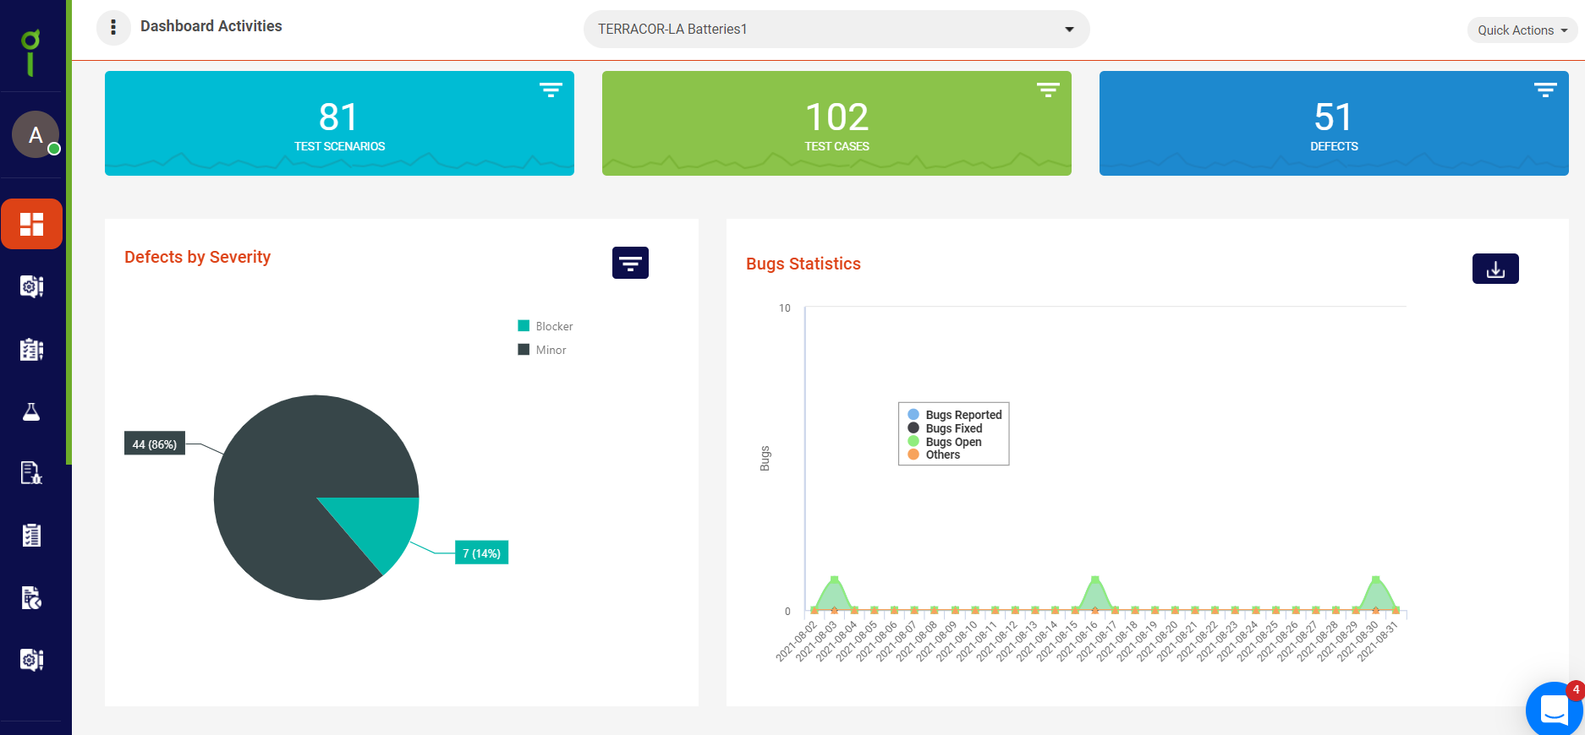Open the three-dot Dashboard Activities menu
This screenshot has width=1585, height=735.
pos(113,28)
